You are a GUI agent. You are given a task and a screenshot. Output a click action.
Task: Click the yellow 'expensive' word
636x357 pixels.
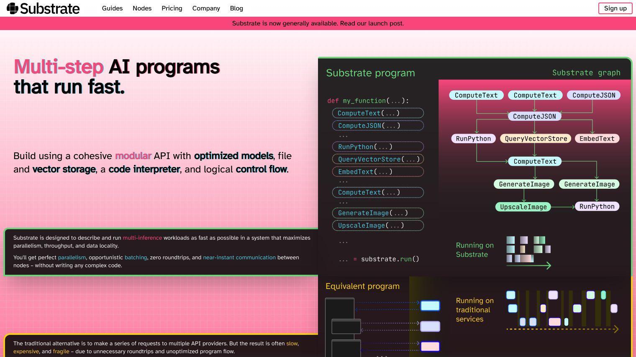click(x=26, y=351)
